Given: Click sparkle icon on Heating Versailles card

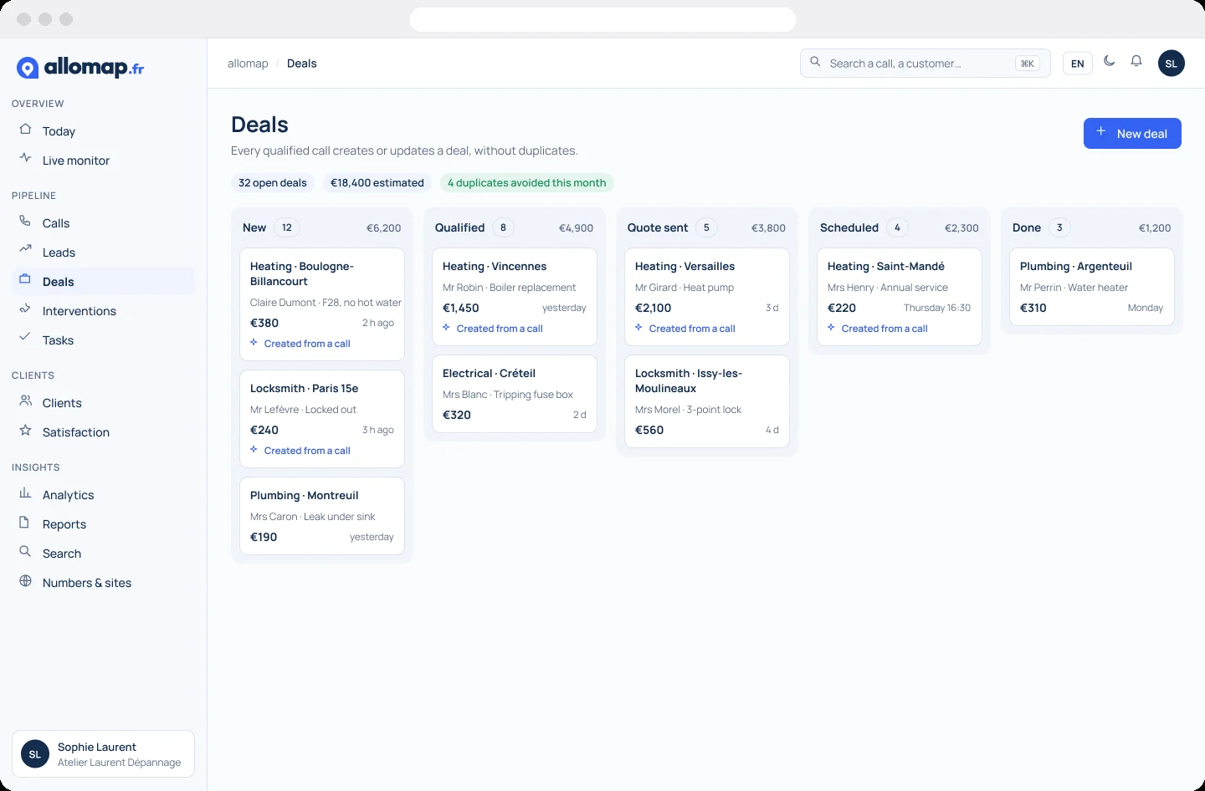Looking at the screenshot, I should [x=638, y=328].
